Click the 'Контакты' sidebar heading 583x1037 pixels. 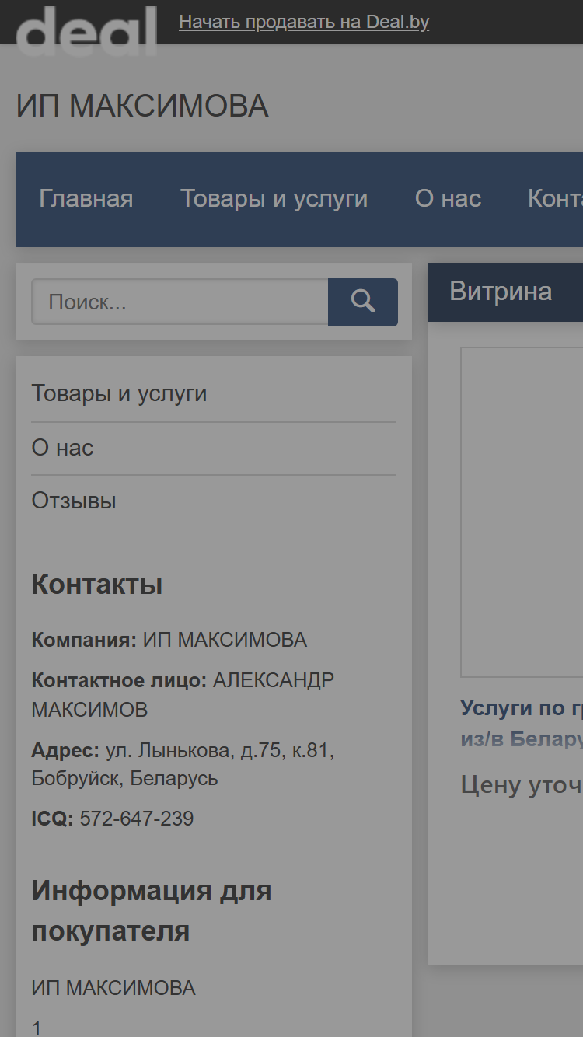pos(97,585)
